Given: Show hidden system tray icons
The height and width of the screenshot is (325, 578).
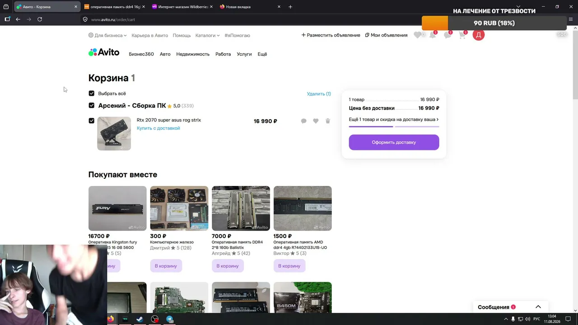Looking at the screenshot, I should (x=506, y=319).
